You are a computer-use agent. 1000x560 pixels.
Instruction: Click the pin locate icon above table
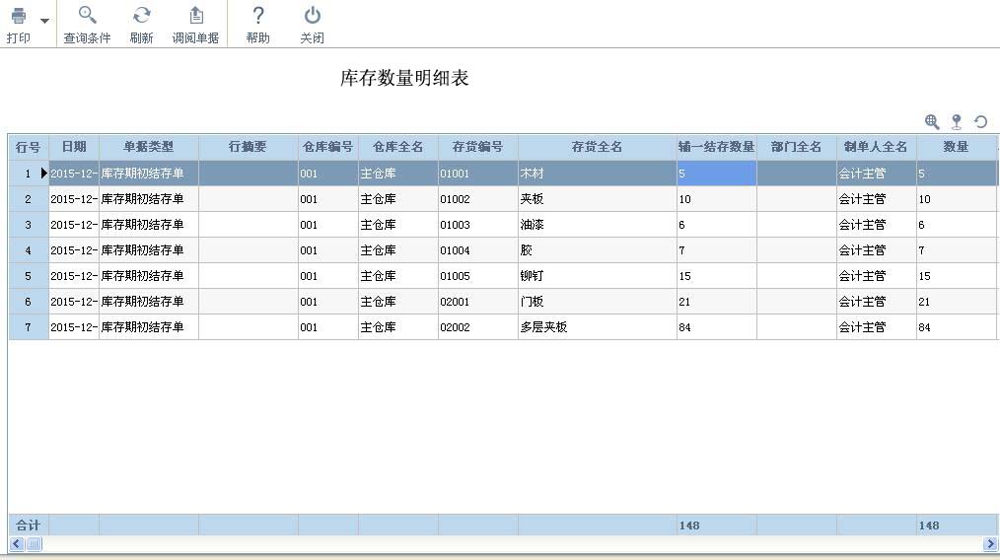956,121
